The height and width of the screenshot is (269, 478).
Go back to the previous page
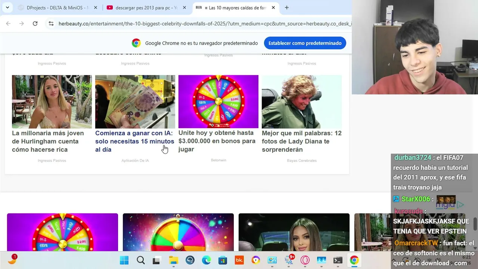(8, 24)
